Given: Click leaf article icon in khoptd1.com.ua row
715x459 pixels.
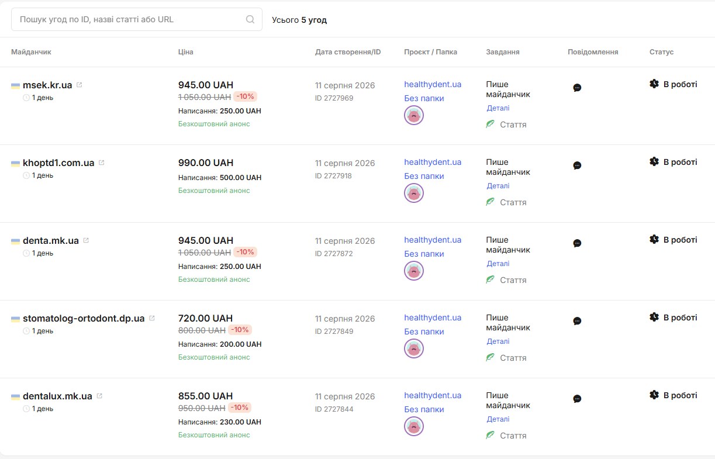Looking at the screenshot, I should coord(491,202).
